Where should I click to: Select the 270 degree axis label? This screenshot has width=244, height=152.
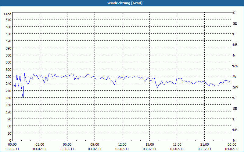click(x=9, y=77)
